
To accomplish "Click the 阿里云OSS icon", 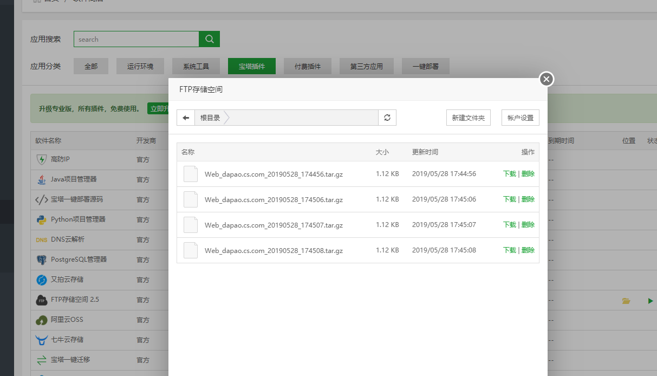I will 42,320.
